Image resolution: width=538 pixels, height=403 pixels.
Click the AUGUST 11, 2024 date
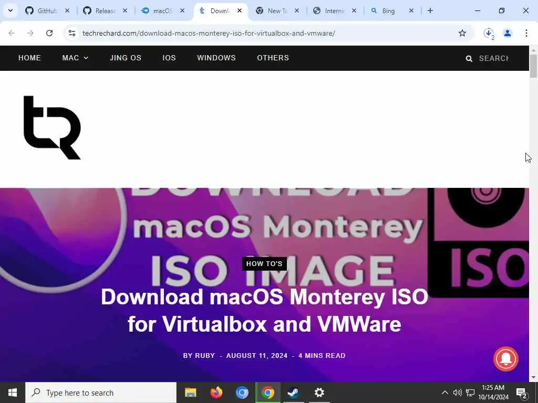[256, 356]
